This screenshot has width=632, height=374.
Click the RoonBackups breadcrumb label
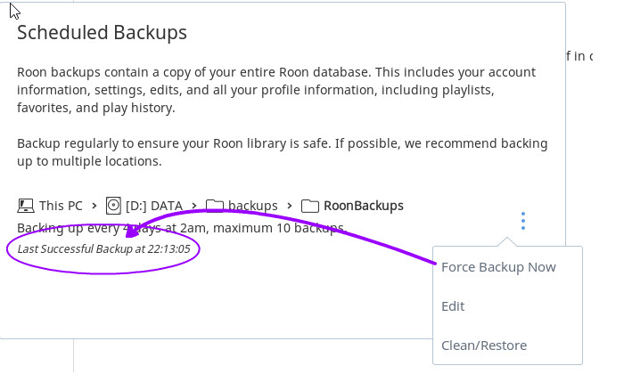click(363, 206)
